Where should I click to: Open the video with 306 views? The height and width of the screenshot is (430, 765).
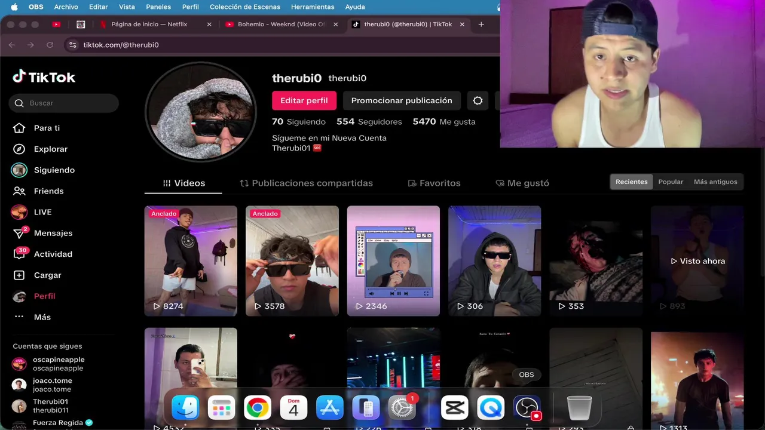(x=495, y=261)
